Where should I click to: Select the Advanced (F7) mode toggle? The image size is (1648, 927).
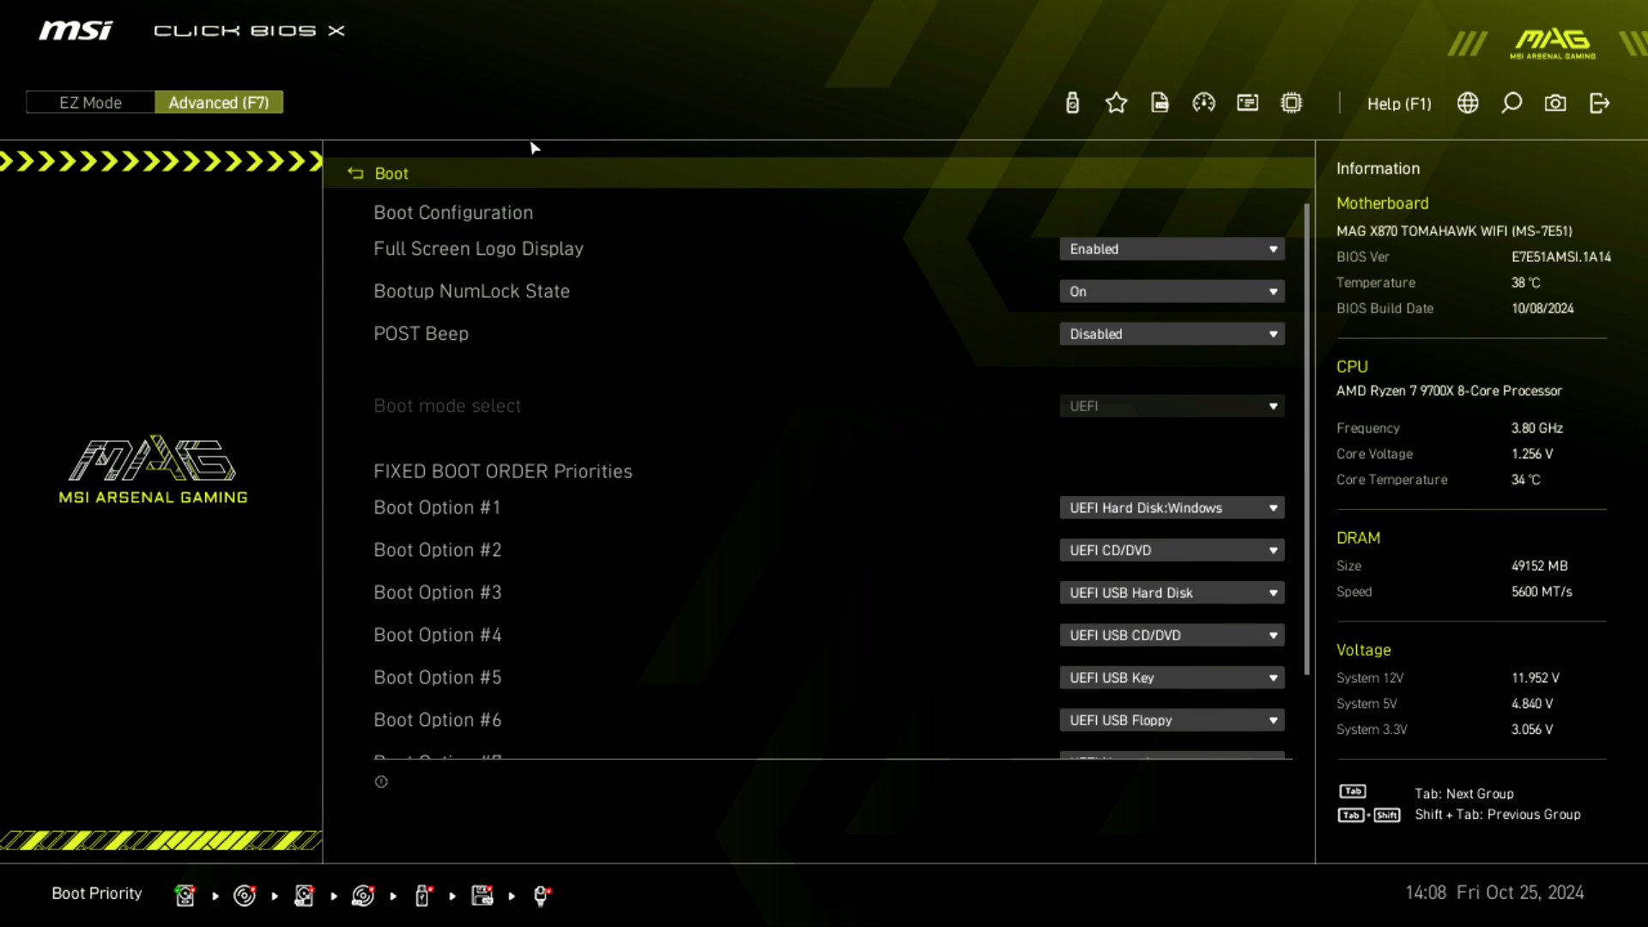pos(219,102)
